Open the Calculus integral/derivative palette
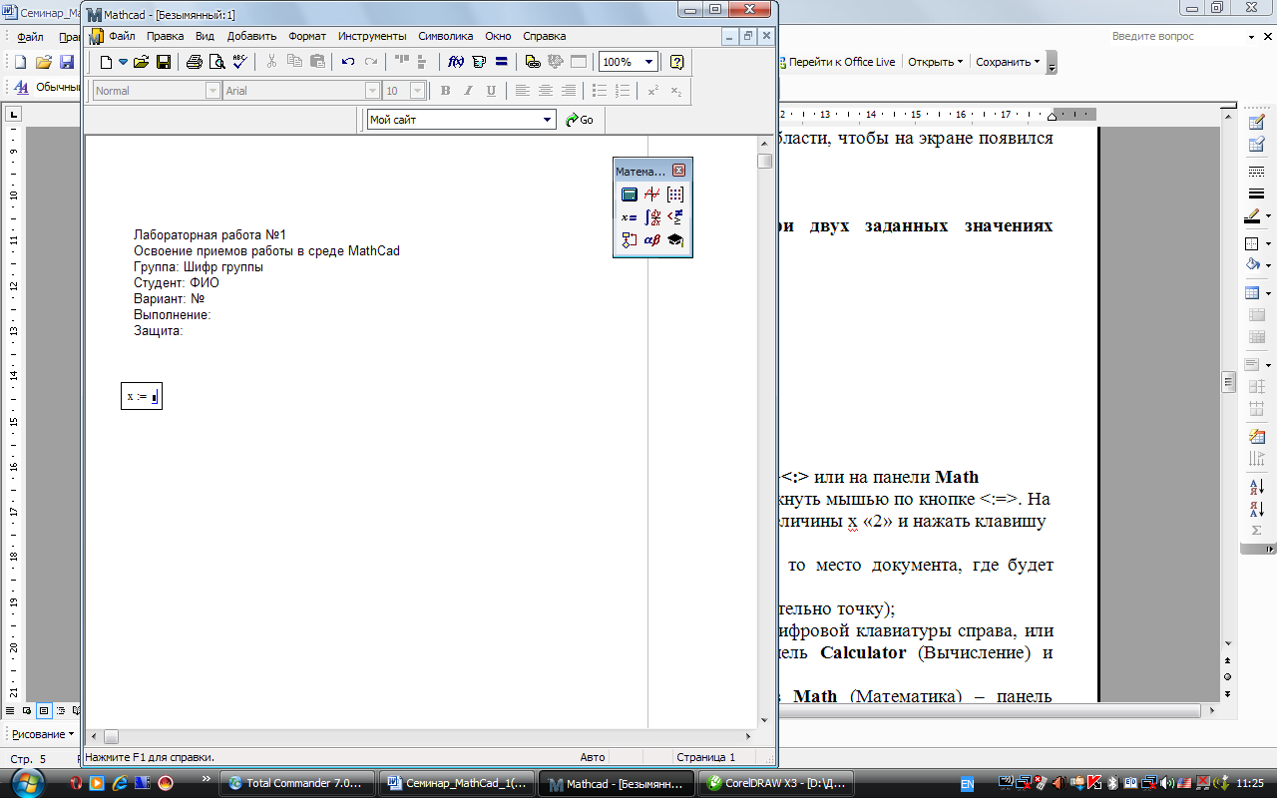This screenshot has height=798, width=1277. coord(652,216)
